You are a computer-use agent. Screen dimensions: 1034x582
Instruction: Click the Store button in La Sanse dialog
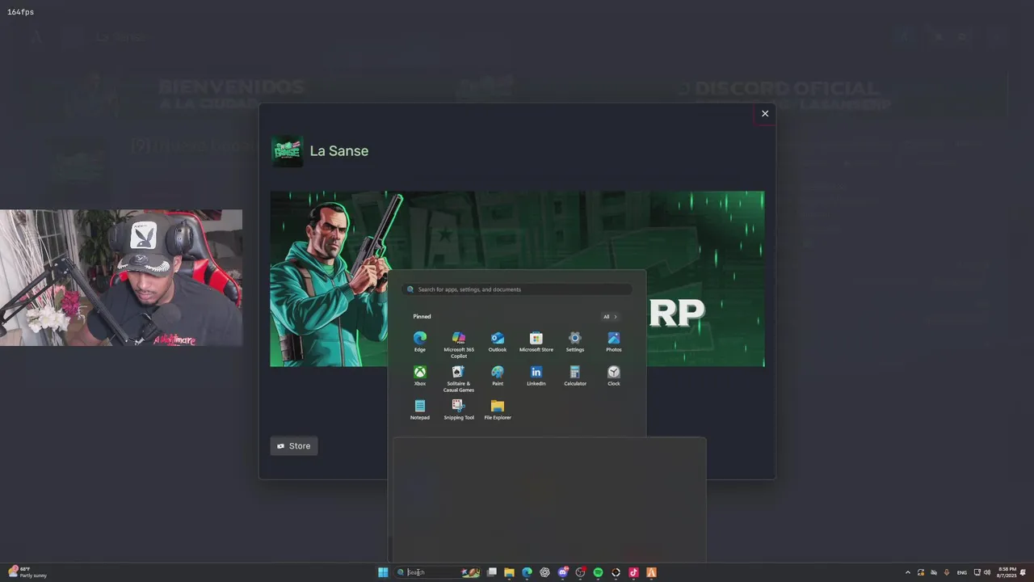[294, 446]
